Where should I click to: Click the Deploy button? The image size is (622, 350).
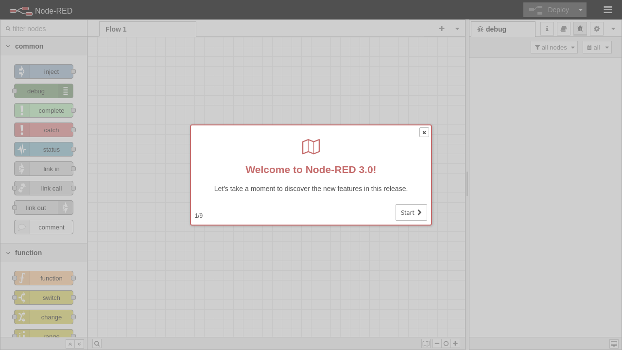pyautogui.click(x=549, y=10)
